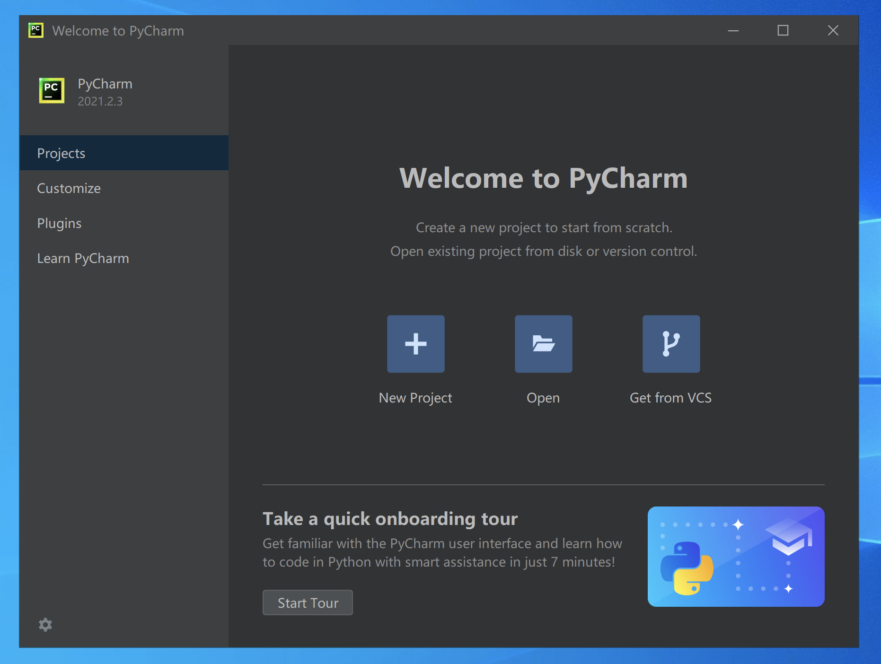The image size is (881, 664).
Task: Click the onboarding tour Python illustration
Action: [736, 557]
